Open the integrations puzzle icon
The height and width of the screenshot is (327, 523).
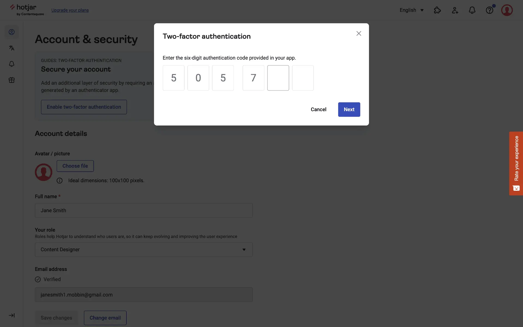point(437,10)
